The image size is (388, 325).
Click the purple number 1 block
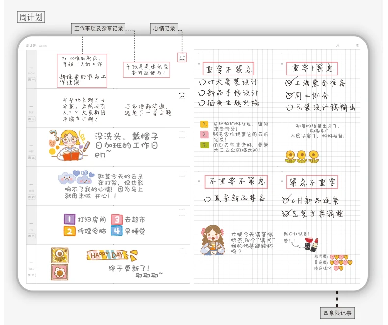point(70,219)
